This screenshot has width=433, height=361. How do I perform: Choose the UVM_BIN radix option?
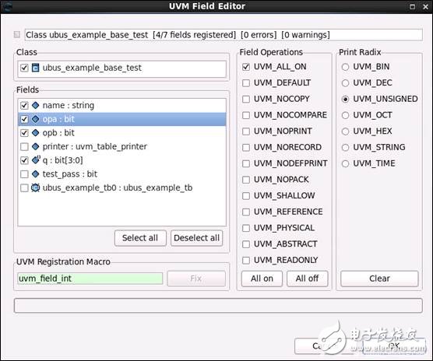tap(345, 67)
